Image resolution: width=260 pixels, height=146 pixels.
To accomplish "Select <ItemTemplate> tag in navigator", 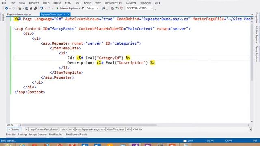I will pos(116,129).
